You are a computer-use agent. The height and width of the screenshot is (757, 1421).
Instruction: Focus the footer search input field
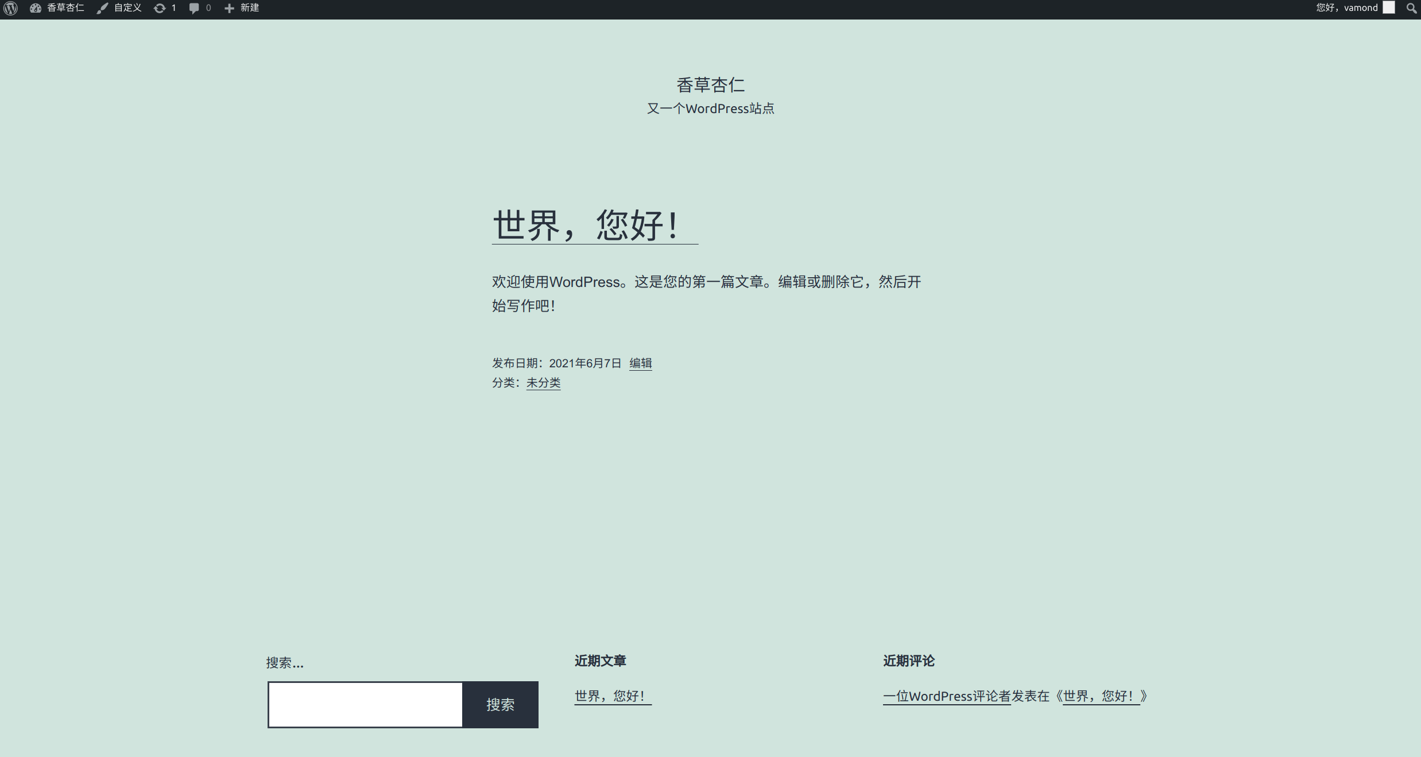coord(365,705)
